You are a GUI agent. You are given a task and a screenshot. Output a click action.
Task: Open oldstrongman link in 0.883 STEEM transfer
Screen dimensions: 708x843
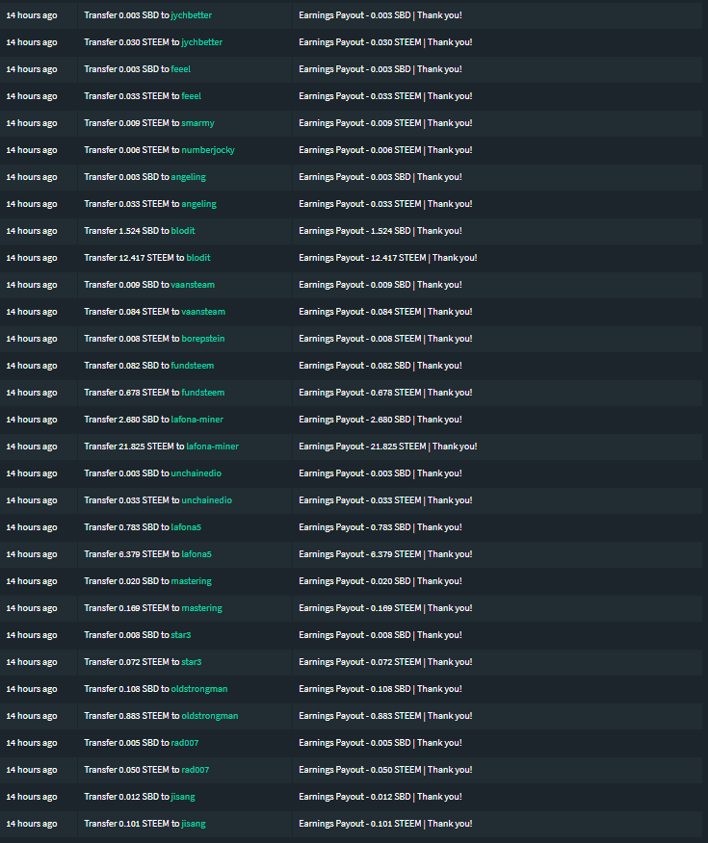[209, 716]
